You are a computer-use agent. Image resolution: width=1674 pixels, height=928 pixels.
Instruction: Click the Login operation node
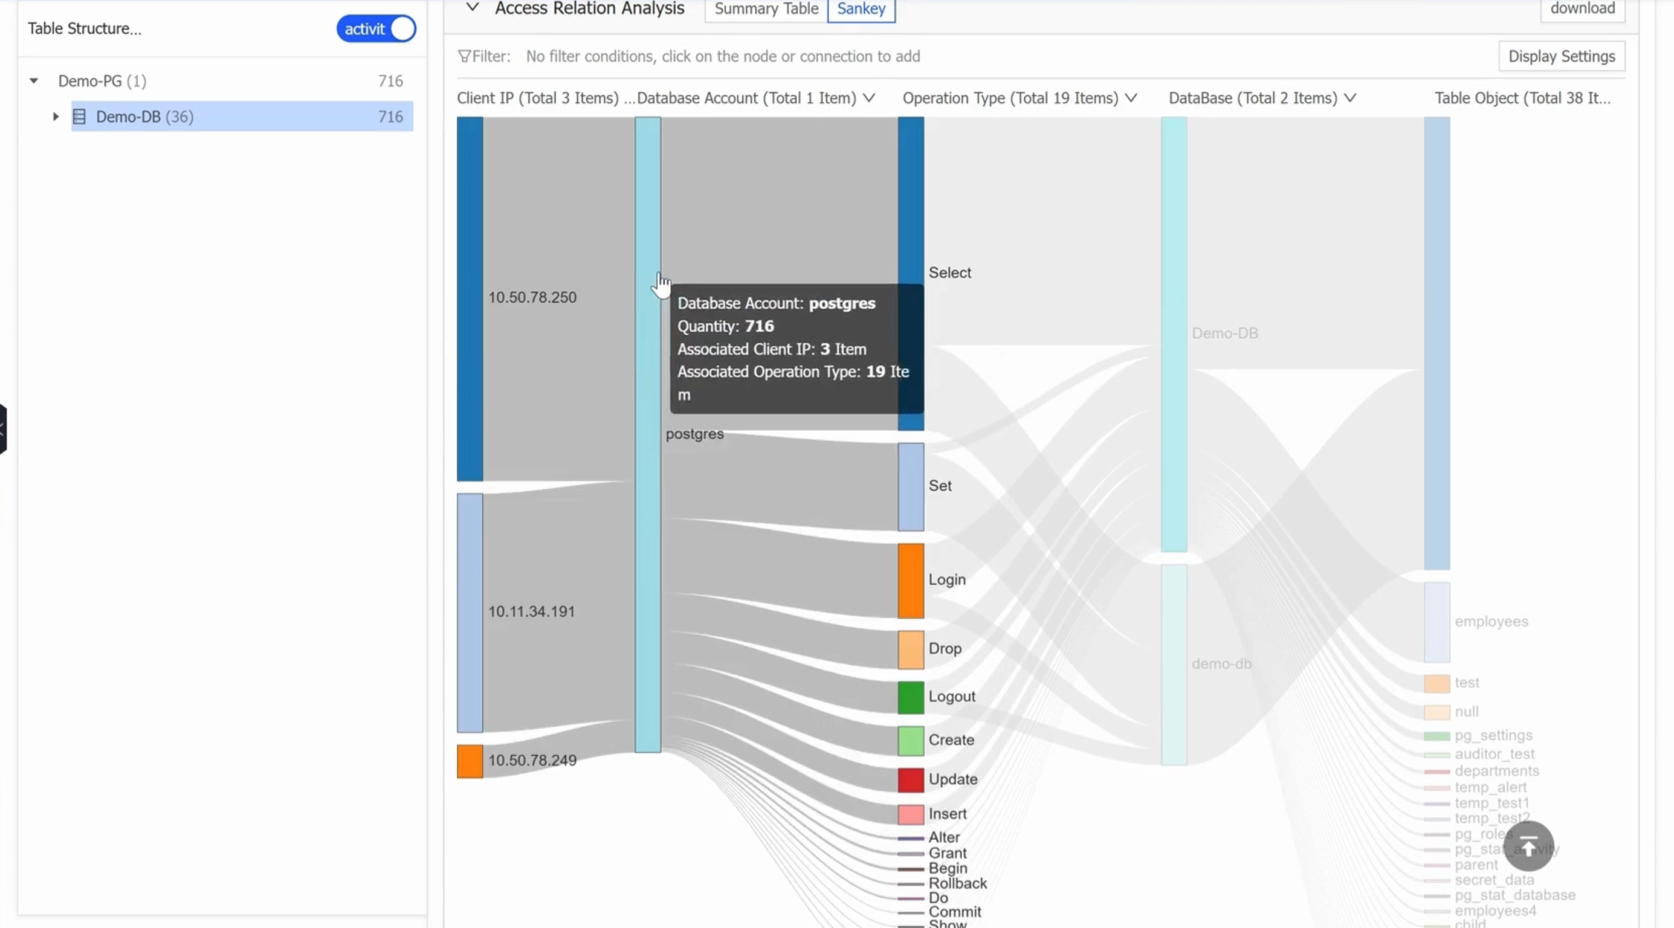(911, 581)
